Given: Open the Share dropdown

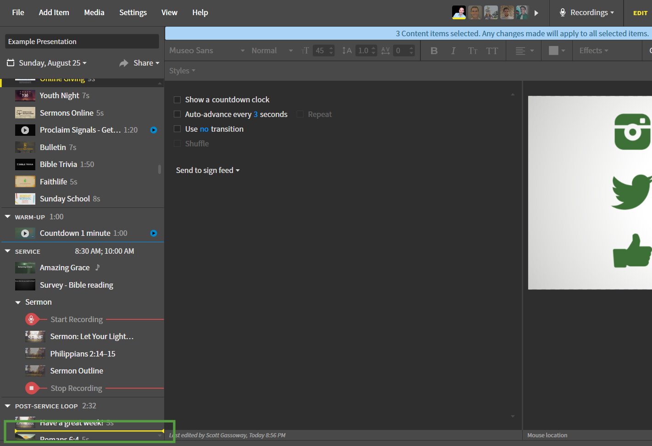Looking at the screenshot, I should (139, 63).
